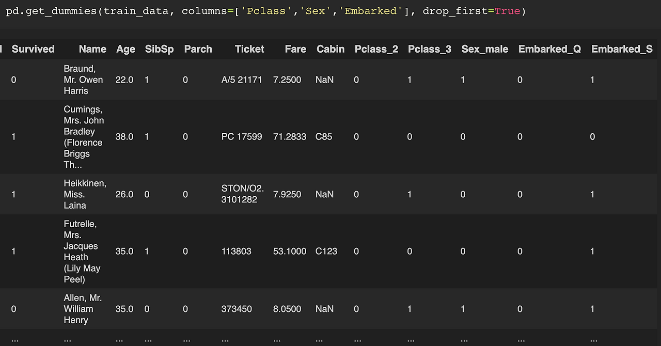Viewport: 661px width, 346px height.
Task: Click the 'Pclass' string in the code
Action: tap(266, 11)
